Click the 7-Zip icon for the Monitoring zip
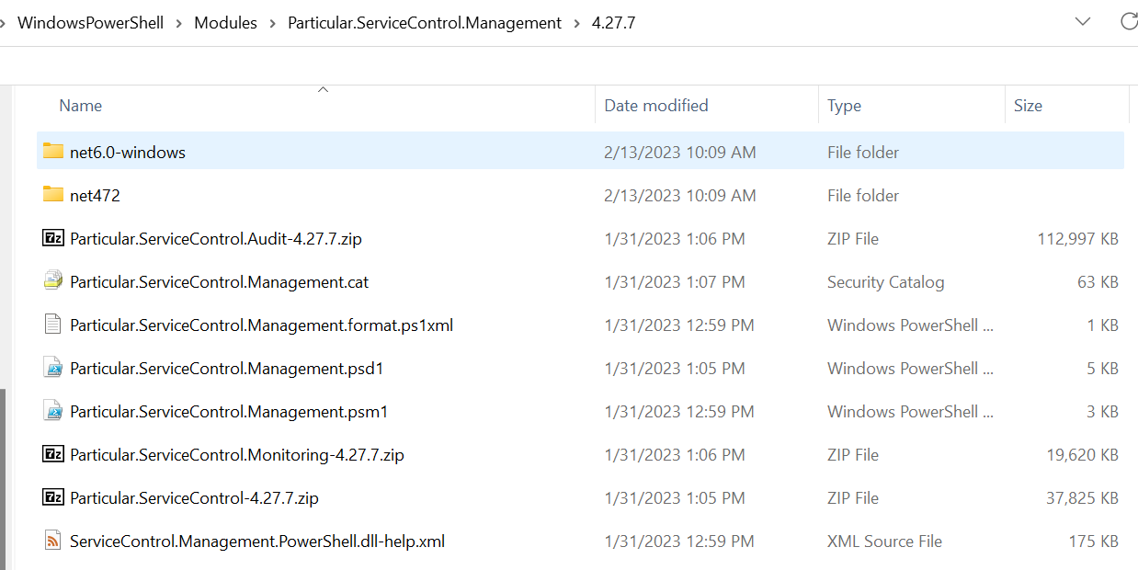Viewport: 1138px width, 570px height. click(52, 453)
